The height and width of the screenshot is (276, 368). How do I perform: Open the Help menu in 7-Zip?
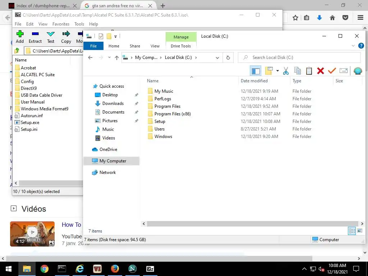[93, 24]
